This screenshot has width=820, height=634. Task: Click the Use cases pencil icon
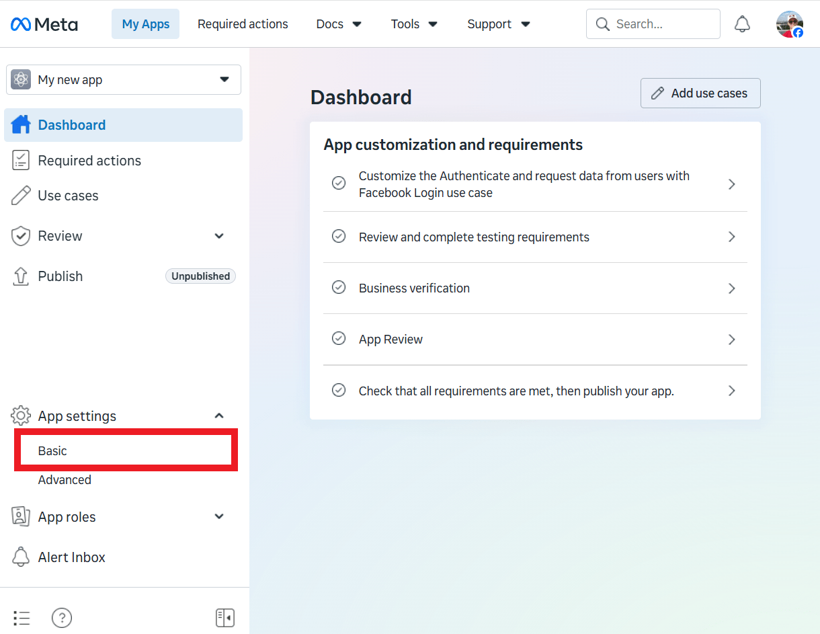coord(21,196)
